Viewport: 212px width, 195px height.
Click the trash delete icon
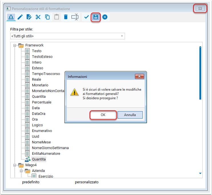[66, 17]
